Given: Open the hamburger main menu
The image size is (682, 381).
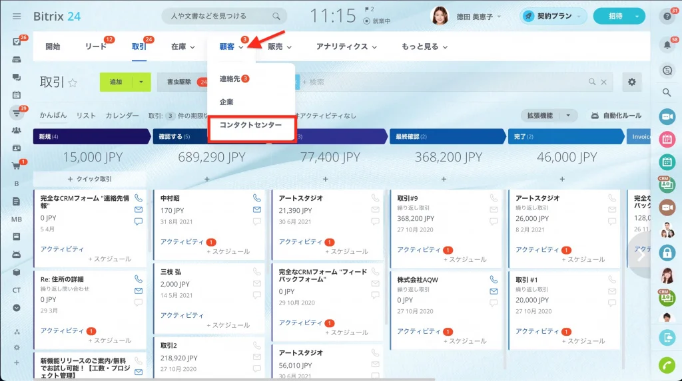Looking at the screenshot, I should [x=17, y=17].
